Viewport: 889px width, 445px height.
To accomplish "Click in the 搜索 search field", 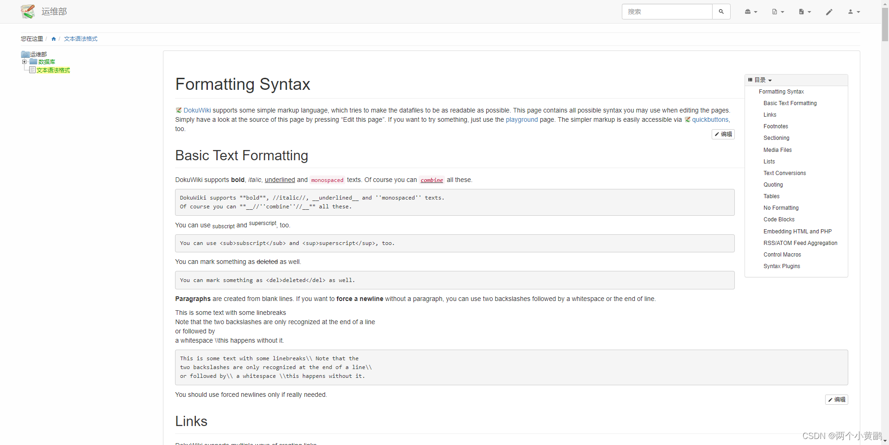I will tap(667, 12).
